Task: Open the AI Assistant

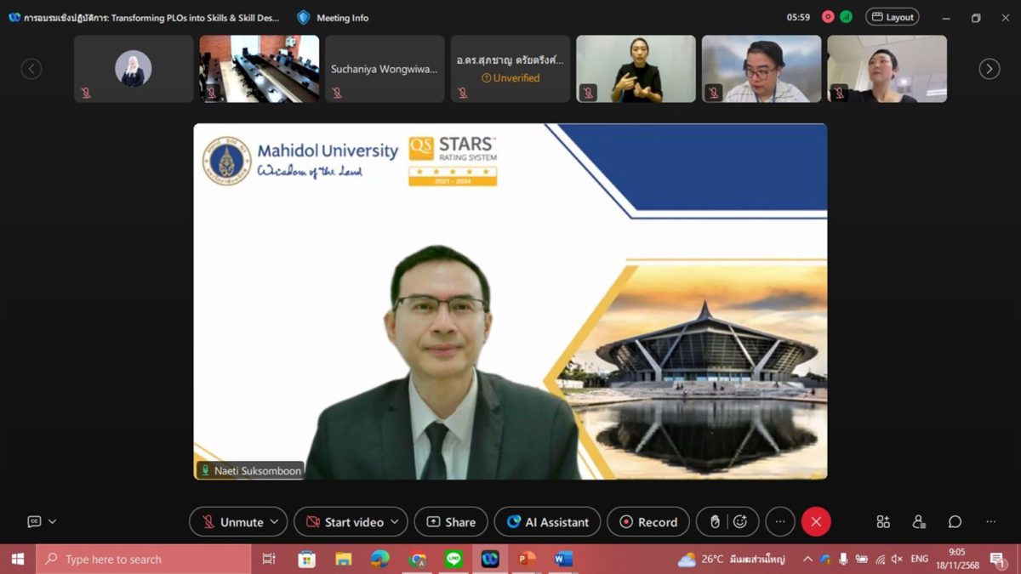Action: tap(547, 522)
